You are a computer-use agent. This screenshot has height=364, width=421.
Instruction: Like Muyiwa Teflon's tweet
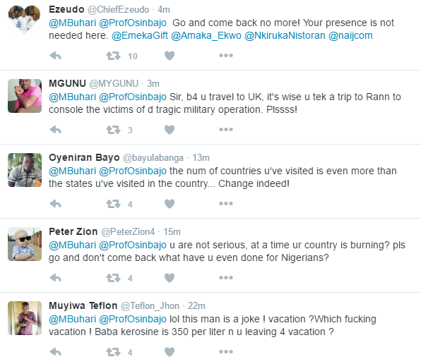[170, 352]
